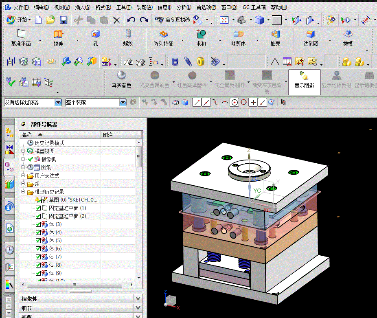Expand the 细节 panel
The image size is (377, 318).
pos(138,308)
